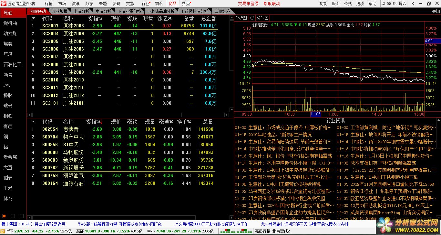Select 动力煤 in the commodity sidebar

point(10,33)
